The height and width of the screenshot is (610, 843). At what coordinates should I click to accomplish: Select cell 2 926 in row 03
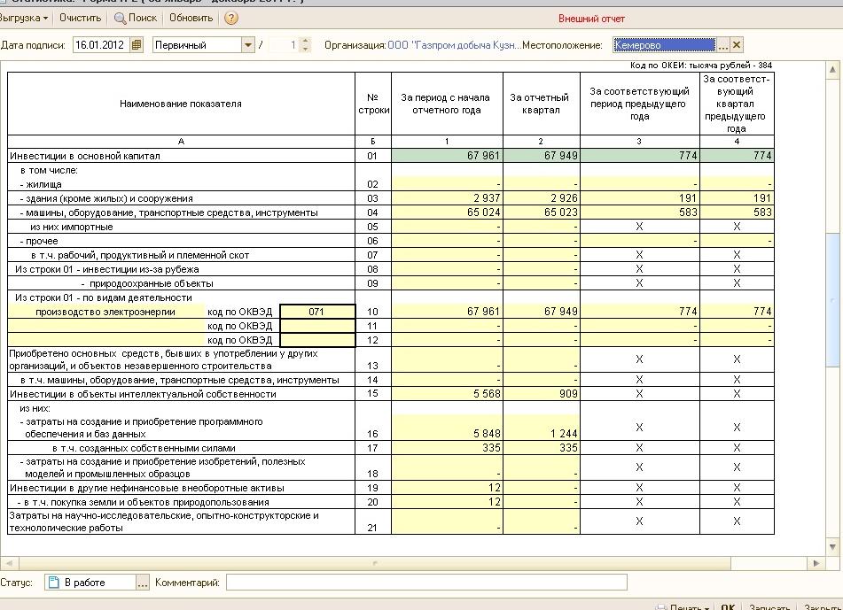pyautogui.click(x=542, y=198)
